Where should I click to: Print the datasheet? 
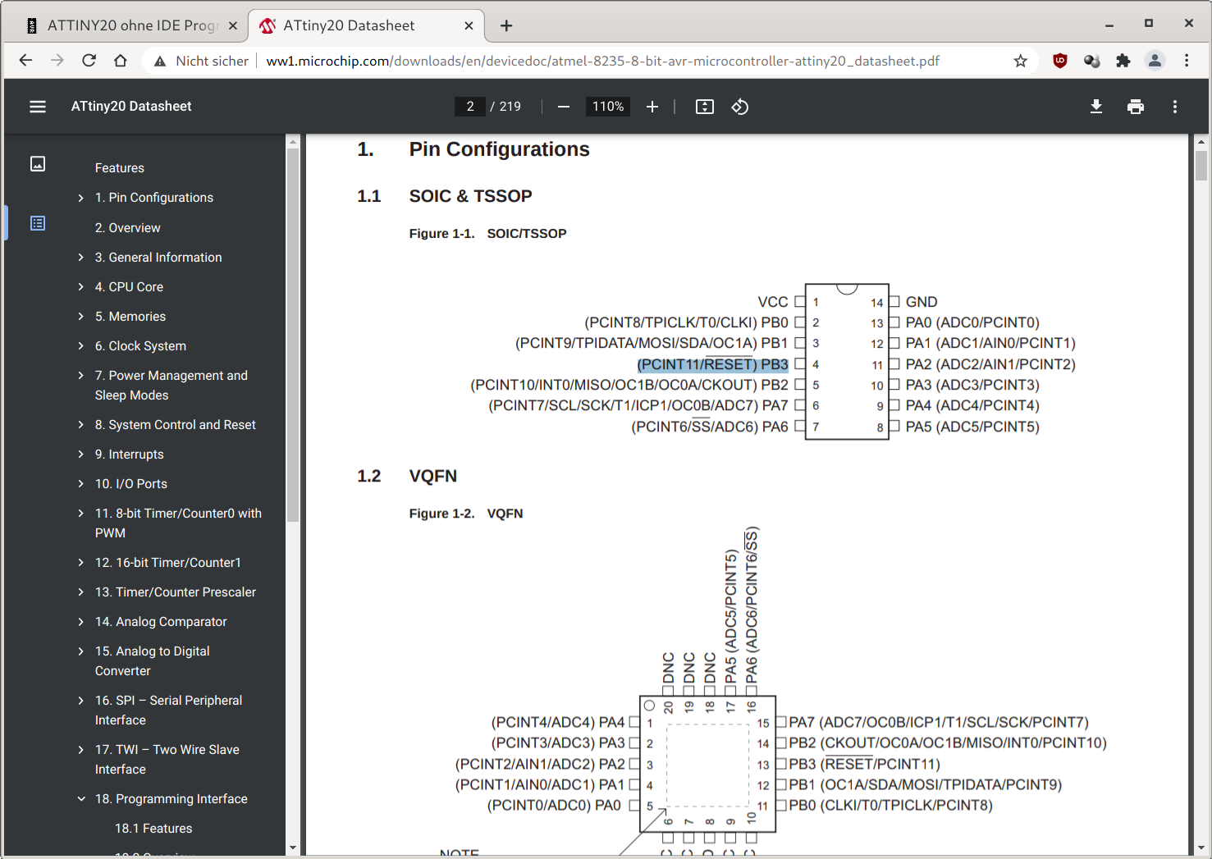coord(1136,107)
